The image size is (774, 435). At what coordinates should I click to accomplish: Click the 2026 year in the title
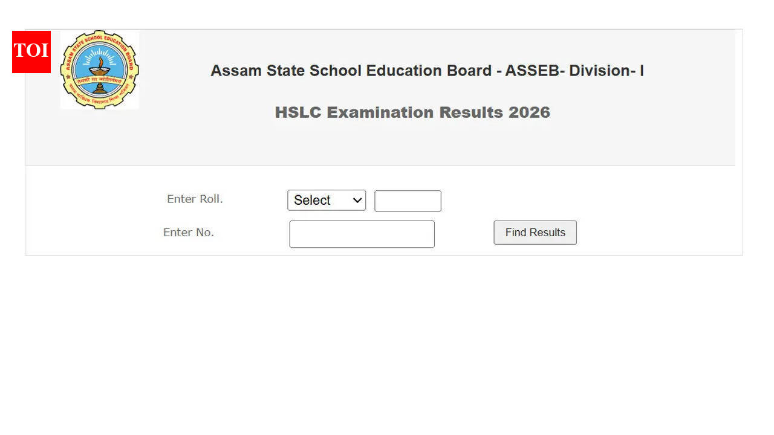coord(529,112)
